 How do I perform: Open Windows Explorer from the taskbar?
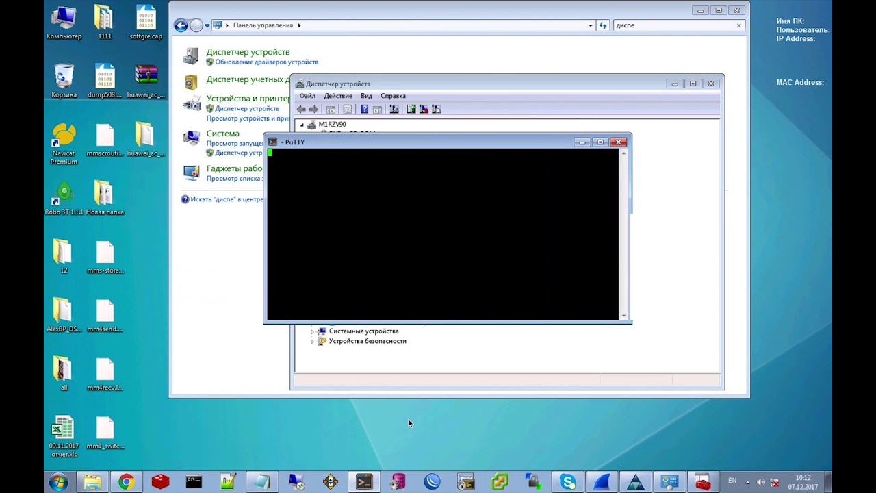(x=92, y=482)
